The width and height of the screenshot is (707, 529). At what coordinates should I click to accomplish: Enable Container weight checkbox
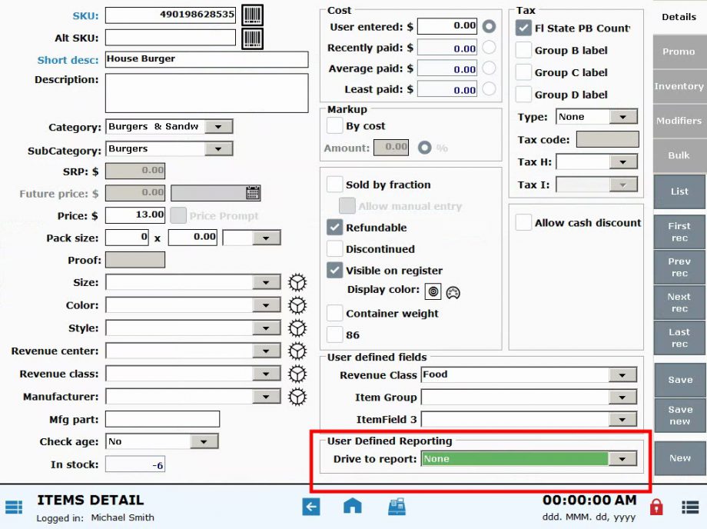tap(334, 313)
